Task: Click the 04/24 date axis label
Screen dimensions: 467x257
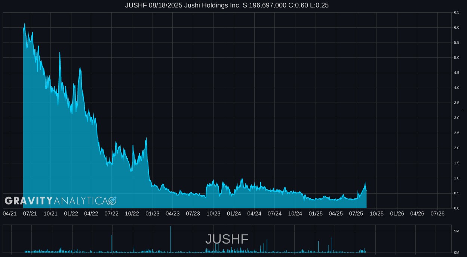Action: tap(254, 213)
